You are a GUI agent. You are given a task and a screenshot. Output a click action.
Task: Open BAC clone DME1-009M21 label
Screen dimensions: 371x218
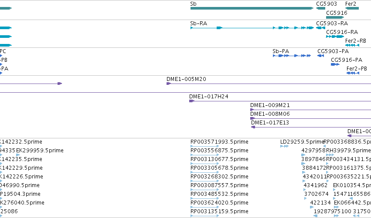270,105
